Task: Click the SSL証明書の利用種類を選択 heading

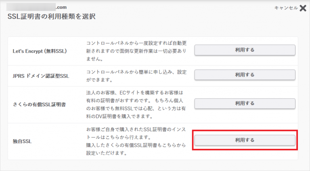Action: (51, 17)
